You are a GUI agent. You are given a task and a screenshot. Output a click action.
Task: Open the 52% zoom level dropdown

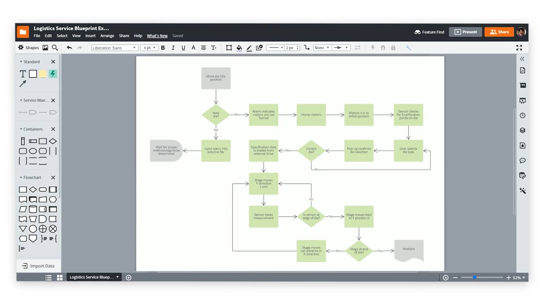pyautogui.click(x=519, y=277)
